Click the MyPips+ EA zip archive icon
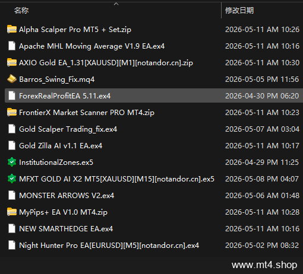This screenshot has height=274, width=303. (x=12, y=212)
